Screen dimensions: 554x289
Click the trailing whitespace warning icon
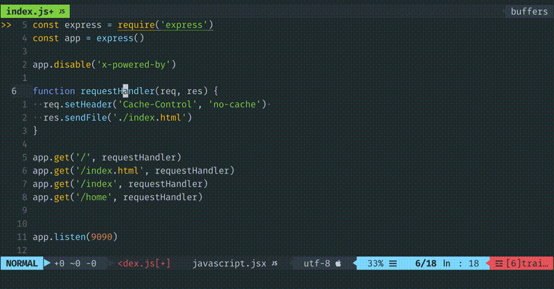pos(498,263)
